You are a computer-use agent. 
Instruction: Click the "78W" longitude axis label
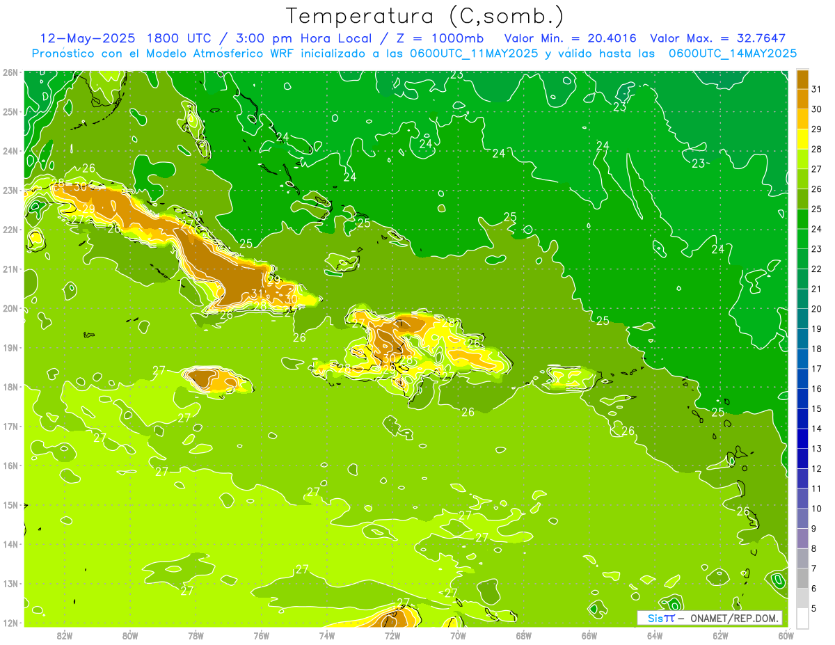(196, 635)
